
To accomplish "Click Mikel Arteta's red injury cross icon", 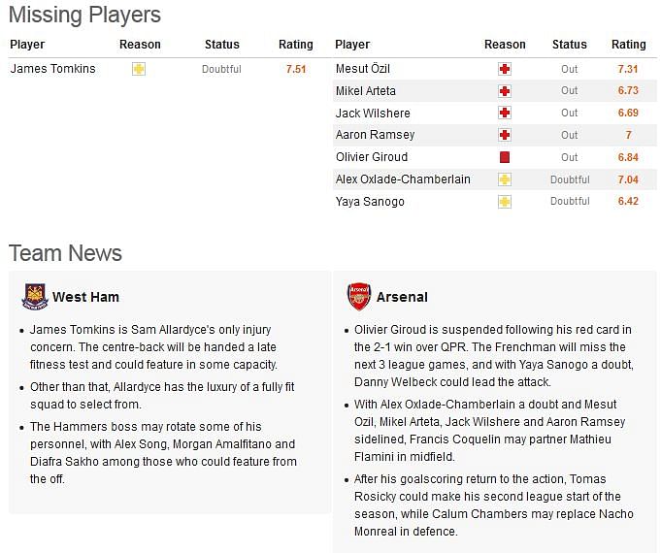I will (x=505, y=91).
